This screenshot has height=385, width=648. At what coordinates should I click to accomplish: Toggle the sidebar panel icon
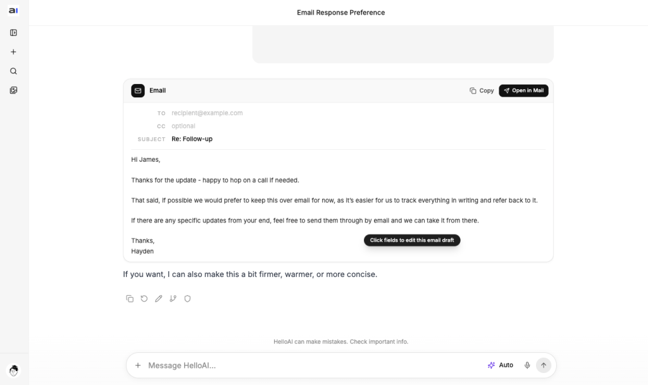tap(13, 33)
